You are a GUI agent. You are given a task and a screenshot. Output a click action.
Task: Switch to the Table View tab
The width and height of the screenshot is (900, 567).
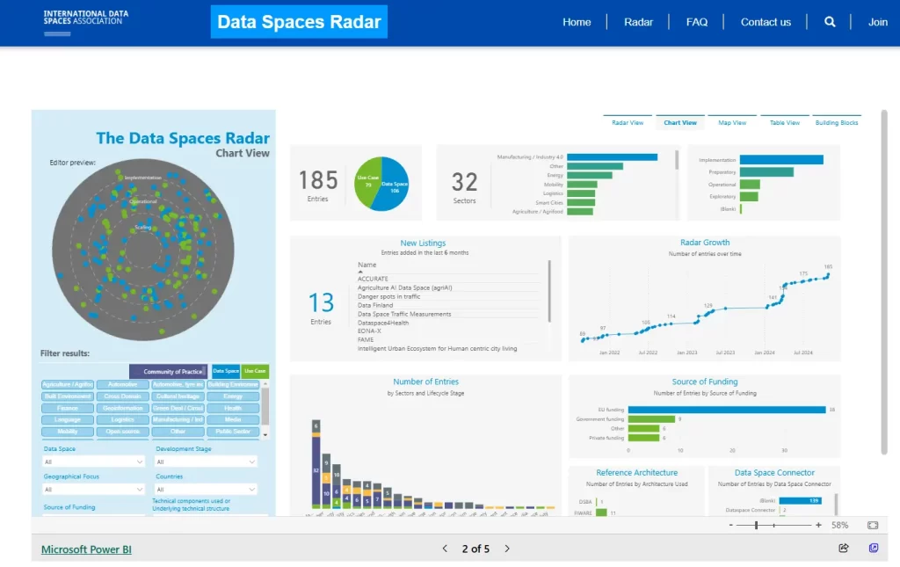[784, 123]
